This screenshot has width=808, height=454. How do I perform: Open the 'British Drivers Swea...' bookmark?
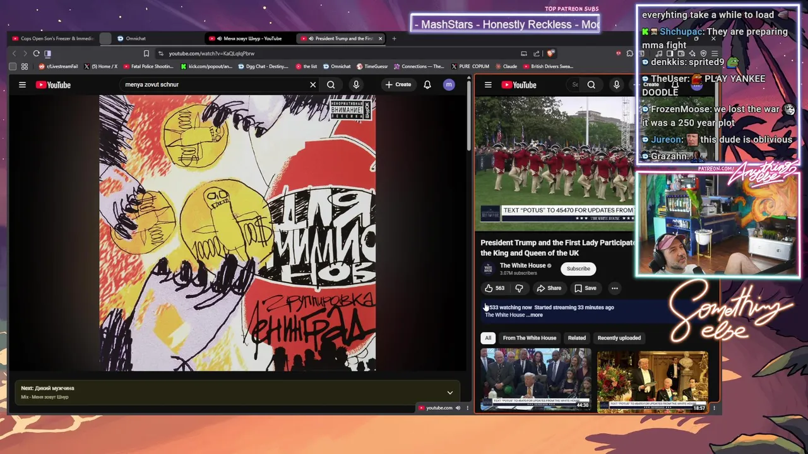click(548, 66)
